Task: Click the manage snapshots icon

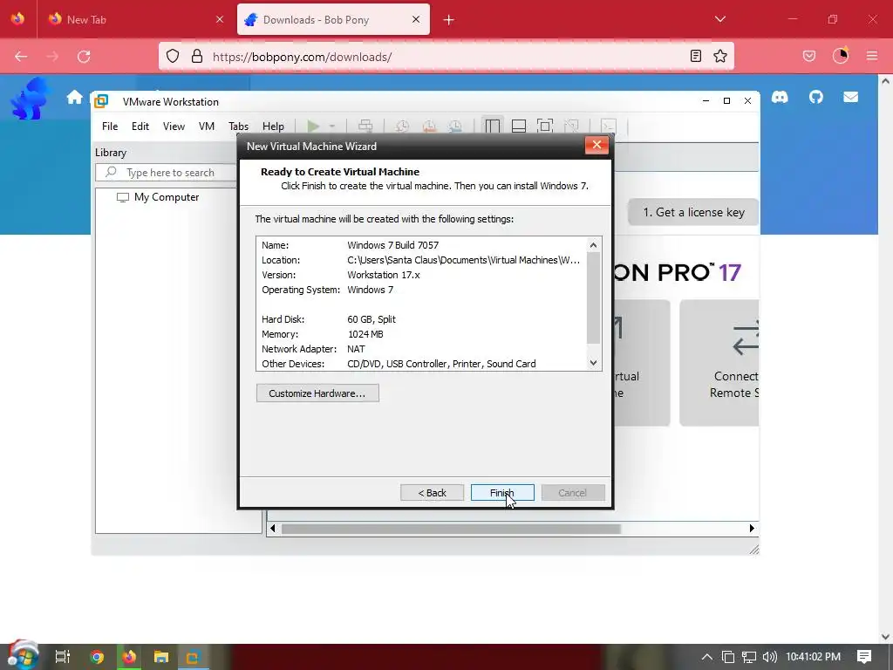Action: click(x=455, y=126)
